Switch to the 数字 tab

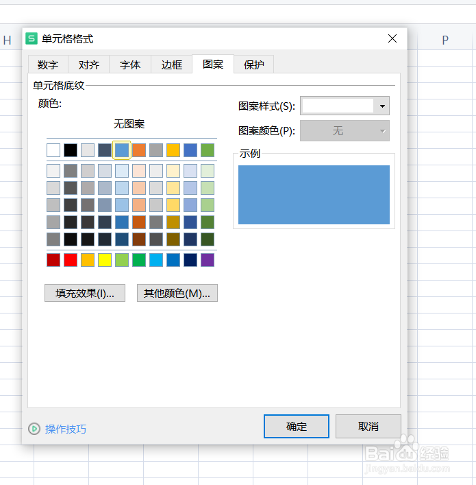[x=48, y=64]
